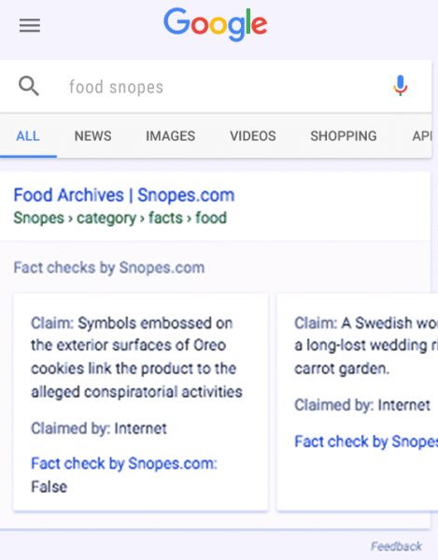Select the ALL tab

coord(28,136)
